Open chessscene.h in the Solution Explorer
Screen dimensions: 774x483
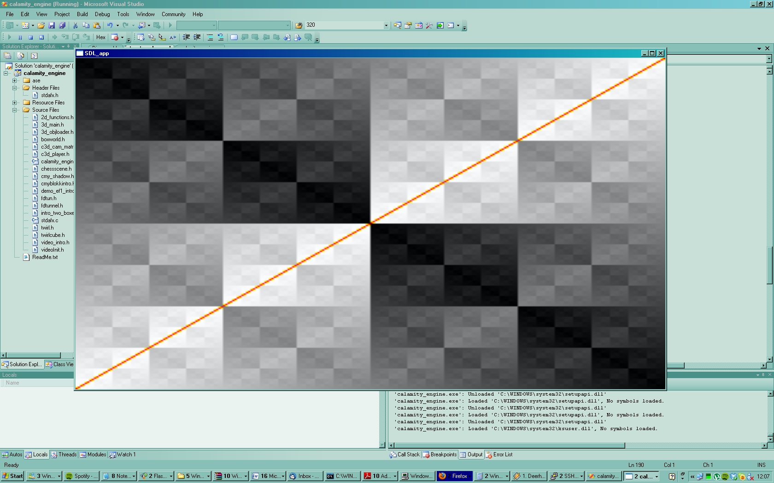tap(56, 169)
